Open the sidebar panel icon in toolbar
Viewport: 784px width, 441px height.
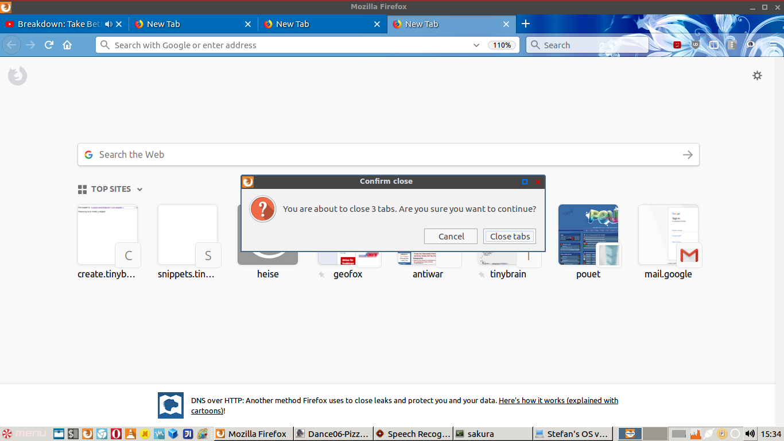click(714, 45)
